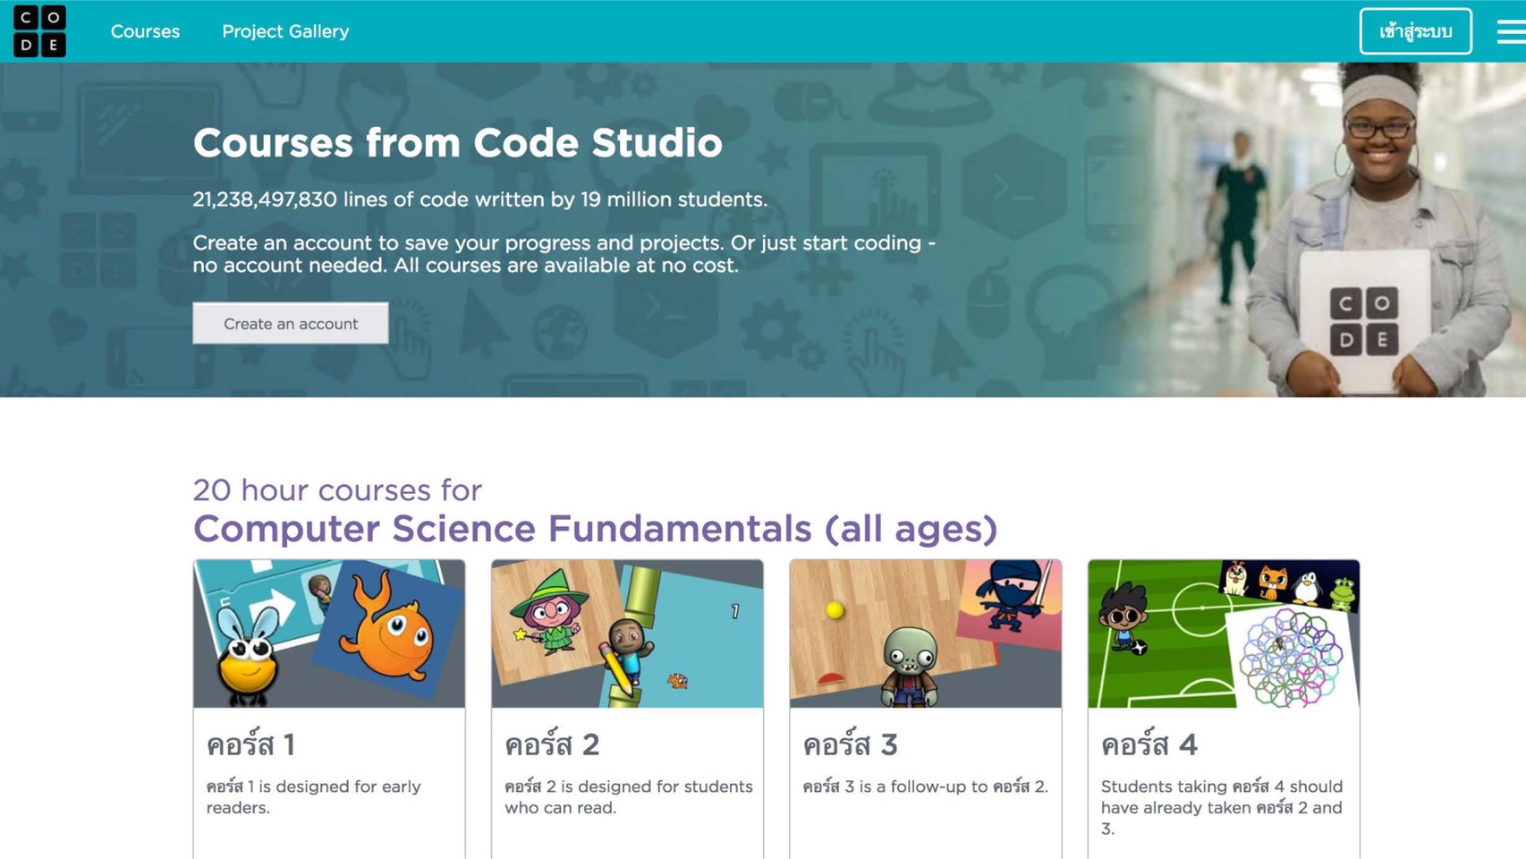Click 'Computer Science Fundamentals (all ages)' heading
Viewport: 1526px width, 859px height.
pos(595,529)
